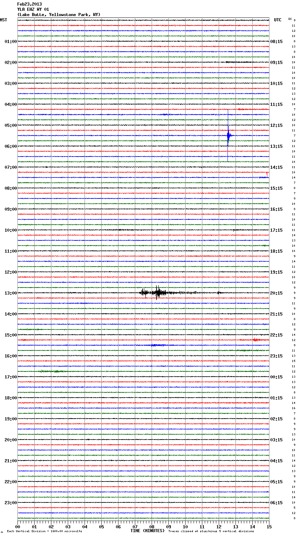Click the 17:15 UTC time label
The height and width of the screenshot is (536, 297).
(276, 230)
